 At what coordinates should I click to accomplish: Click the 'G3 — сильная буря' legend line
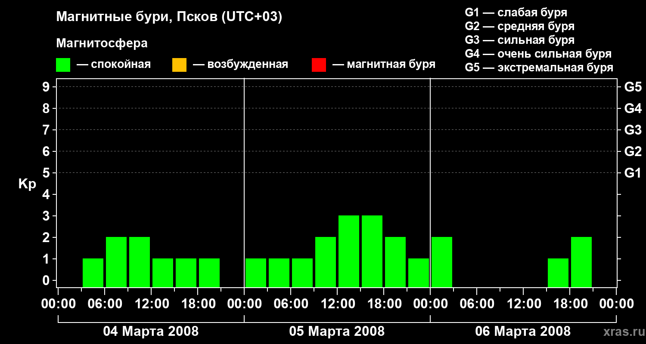520,40
